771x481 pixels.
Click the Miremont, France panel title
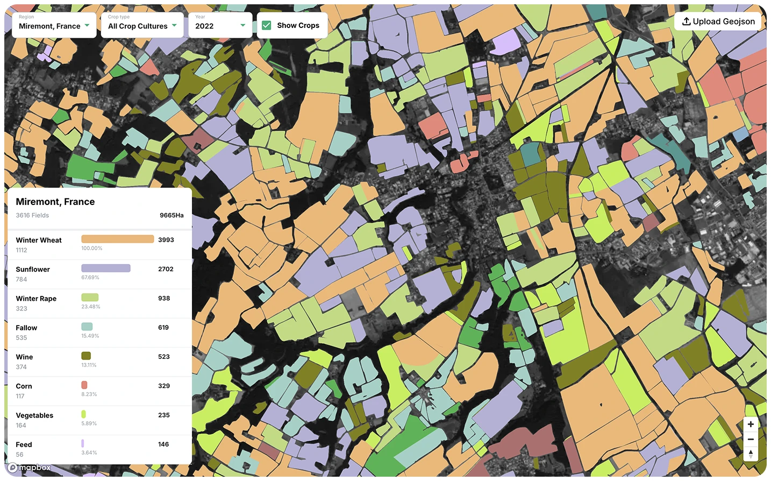tap(55, 202)
